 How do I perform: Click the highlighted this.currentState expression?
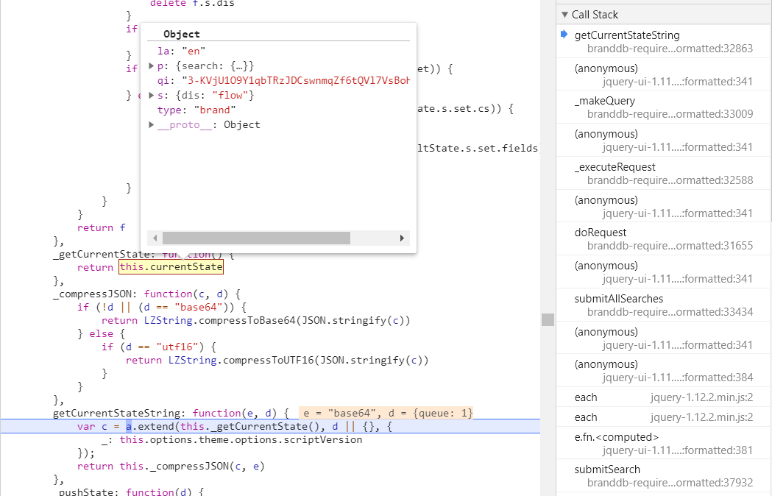[x=171, y=267]
